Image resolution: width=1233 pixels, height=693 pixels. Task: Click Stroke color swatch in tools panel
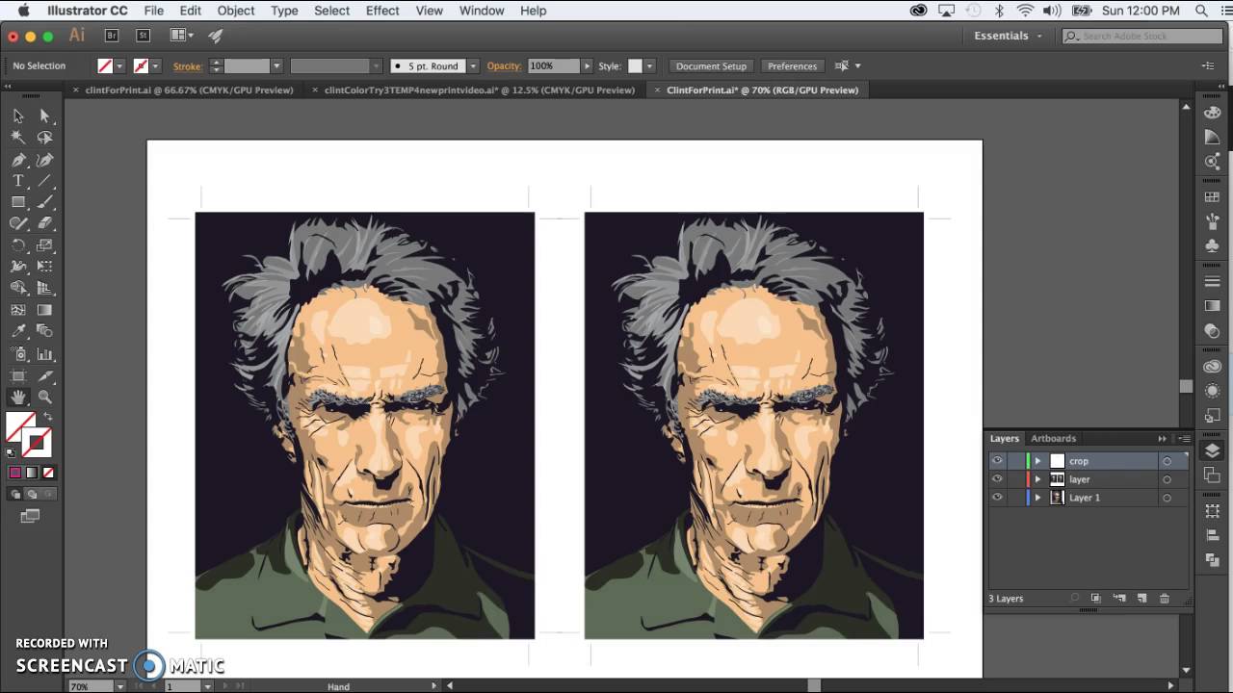[39, 443]
